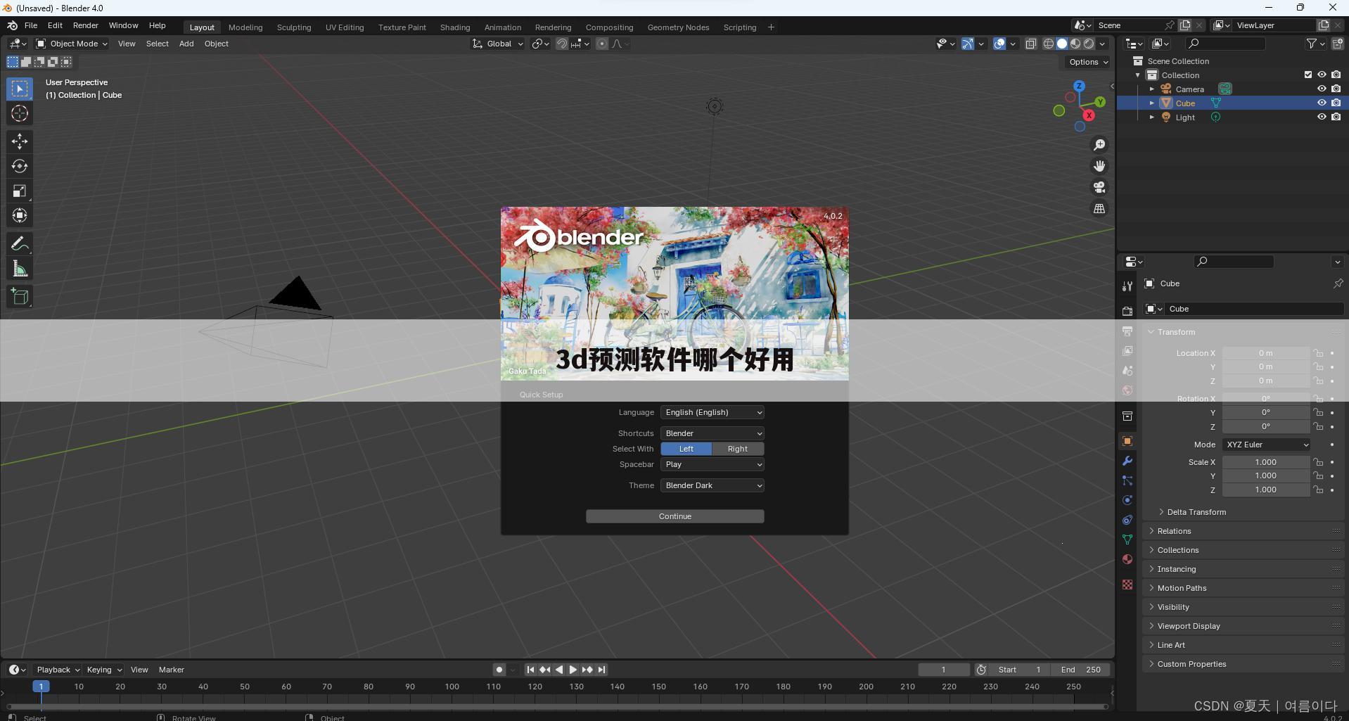This screenshot has width=1349, height=721.
Task: Click the Continue button
Action: [675, 516]
